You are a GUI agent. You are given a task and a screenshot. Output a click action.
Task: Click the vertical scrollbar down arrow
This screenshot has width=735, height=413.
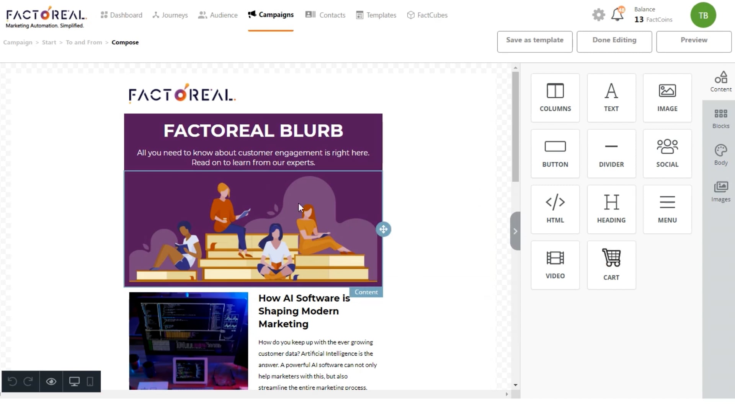tap(515, 385)
